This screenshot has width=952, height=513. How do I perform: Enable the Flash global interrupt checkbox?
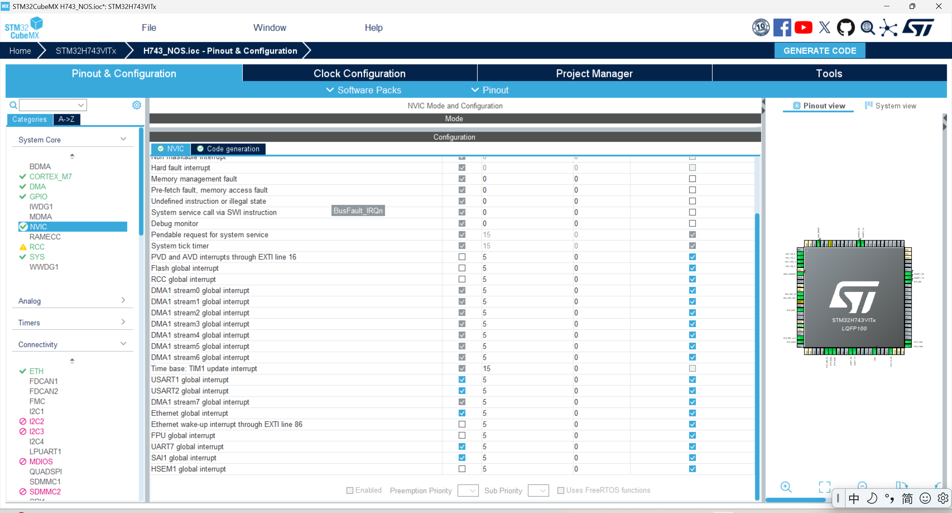pyautogui.click(x=462, y=268)
